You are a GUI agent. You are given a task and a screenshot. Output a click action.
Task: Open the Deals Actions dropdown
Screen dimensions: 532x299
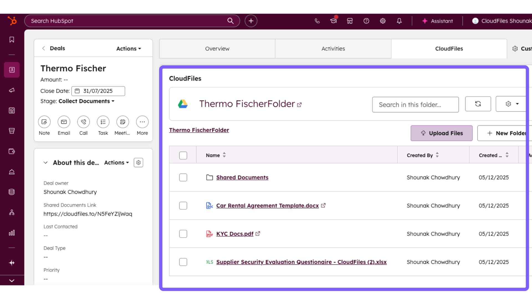[128, 48]
